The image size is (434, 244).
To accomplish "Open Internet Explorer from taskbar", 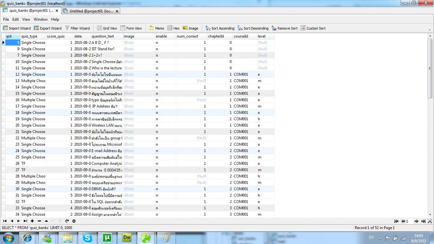I will pyautogui.click(x=27, y=238).
